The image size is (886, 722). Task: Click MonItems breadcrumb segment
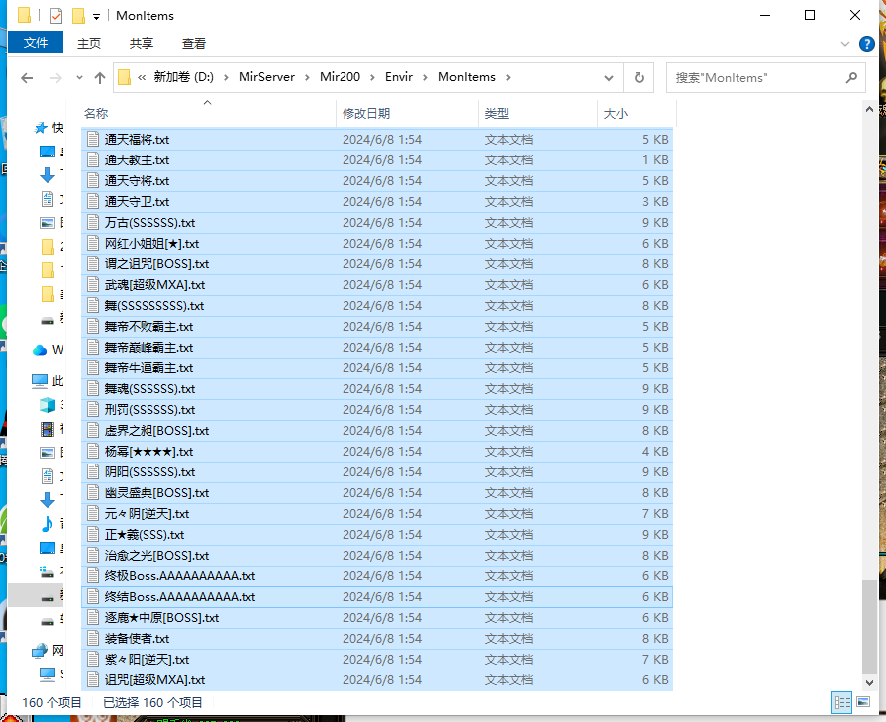(466, 77)
